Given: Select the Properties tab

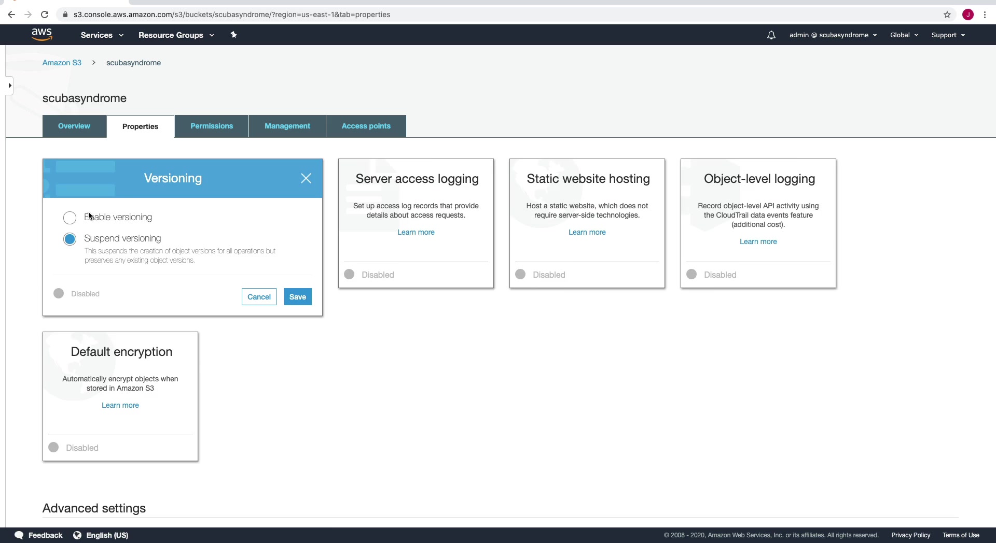Looking at the screenshot, I should coord(140,126).
